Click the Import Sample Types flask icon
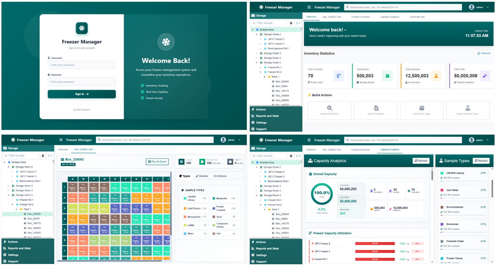The height and width of the screenshot is (266, 496). click(x=468, y=108)
